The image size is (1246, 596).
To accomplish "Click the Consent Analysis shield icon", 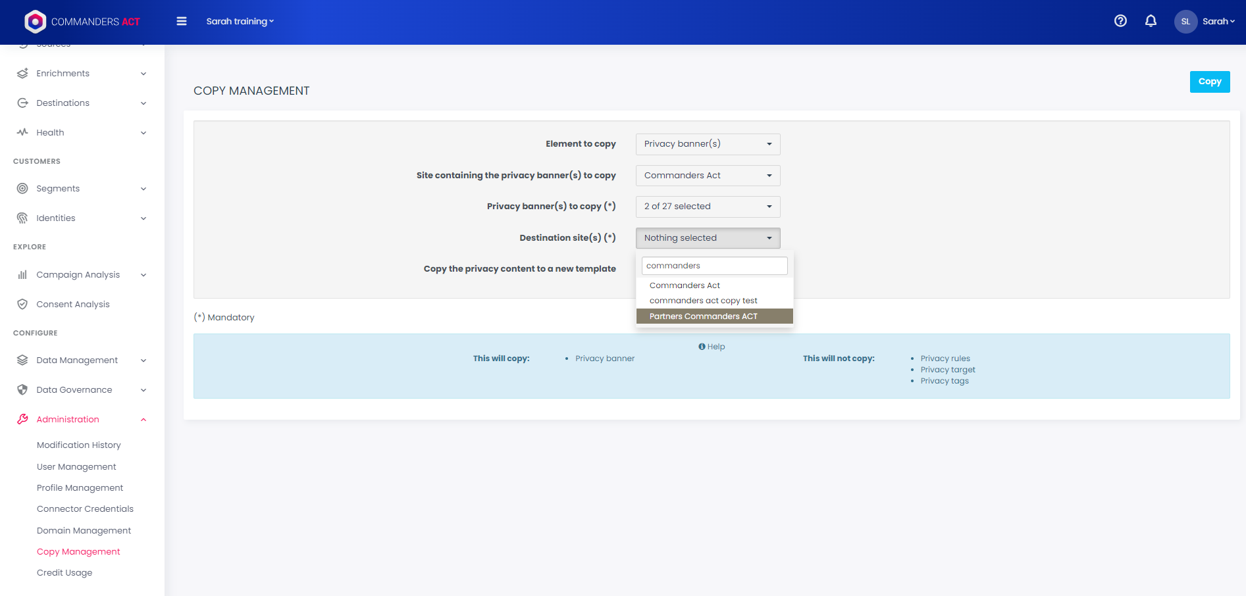I will (x=22, y=305).
